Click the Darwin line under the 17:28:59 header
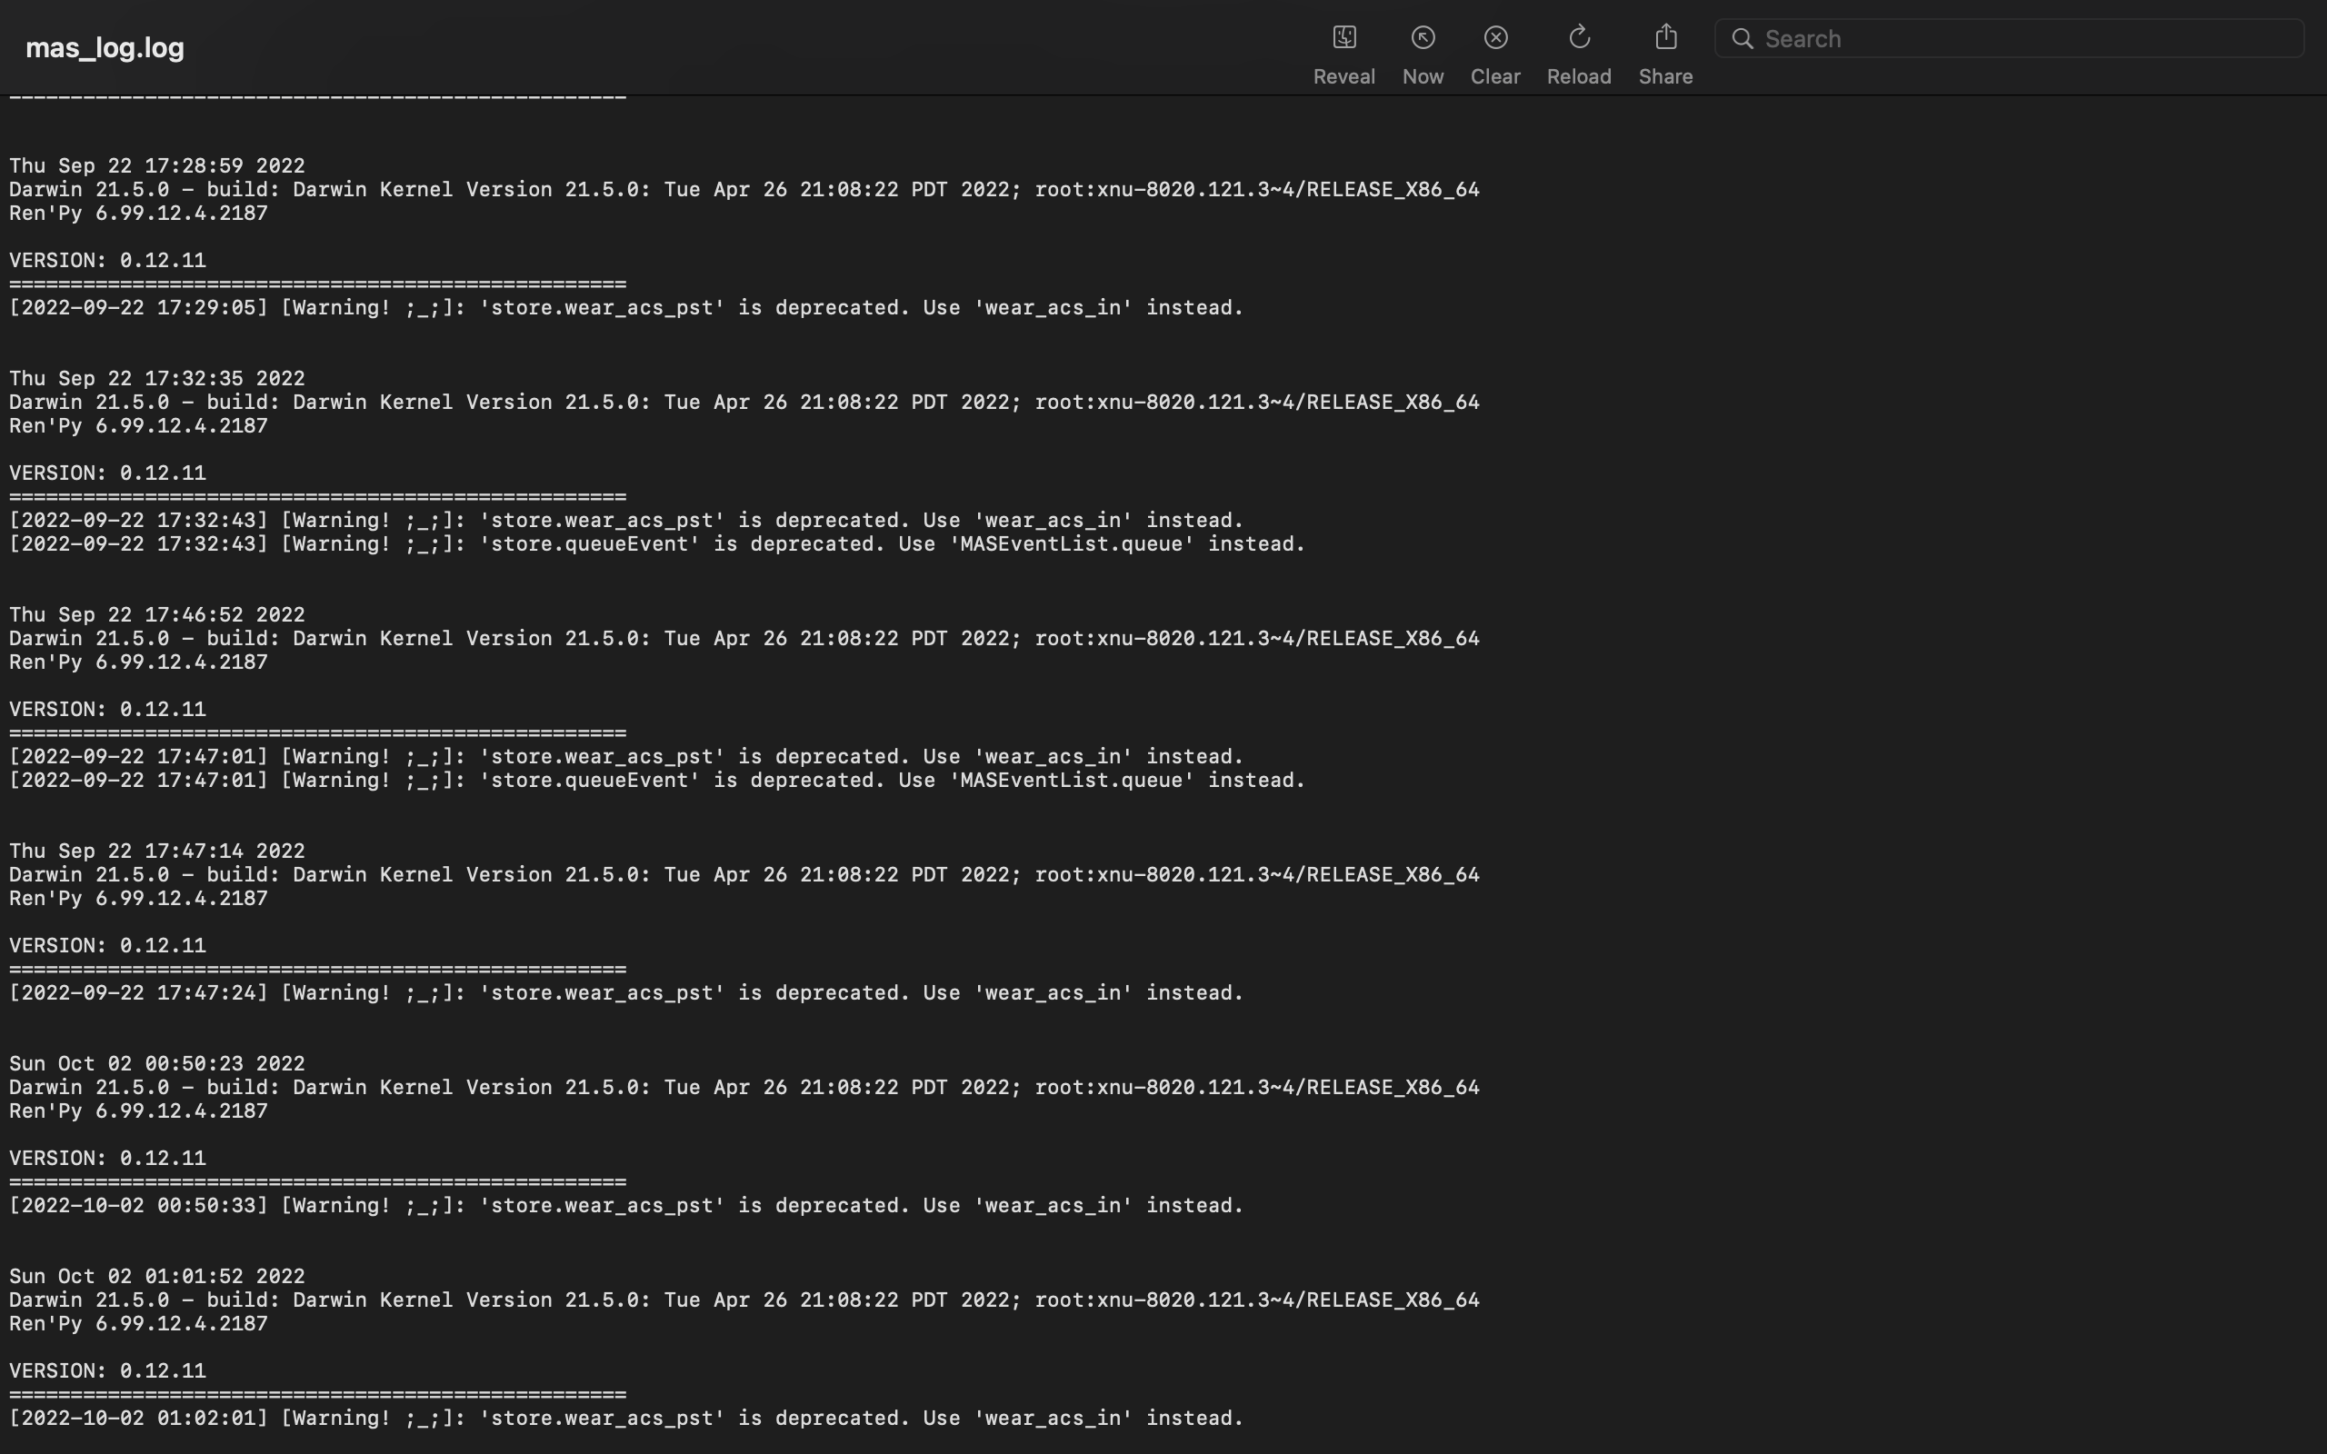2327x1454 pixels. (x=744, y=189)
